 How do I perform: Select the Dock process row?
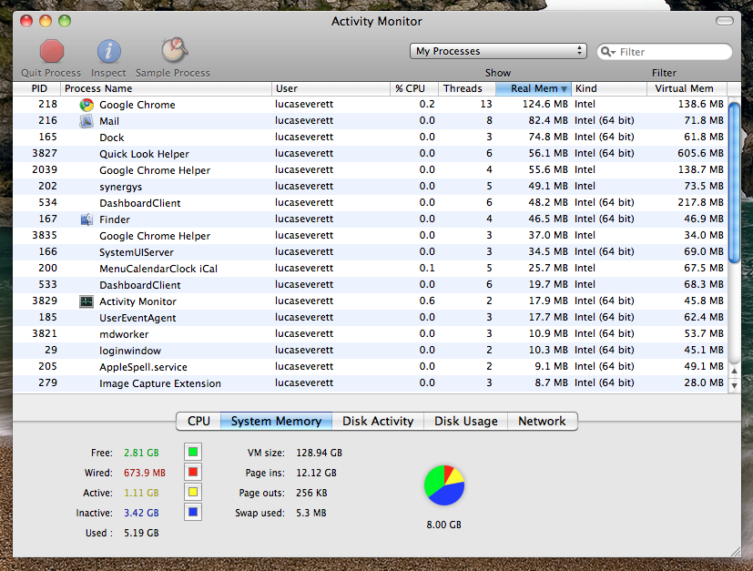coord(371,138)
